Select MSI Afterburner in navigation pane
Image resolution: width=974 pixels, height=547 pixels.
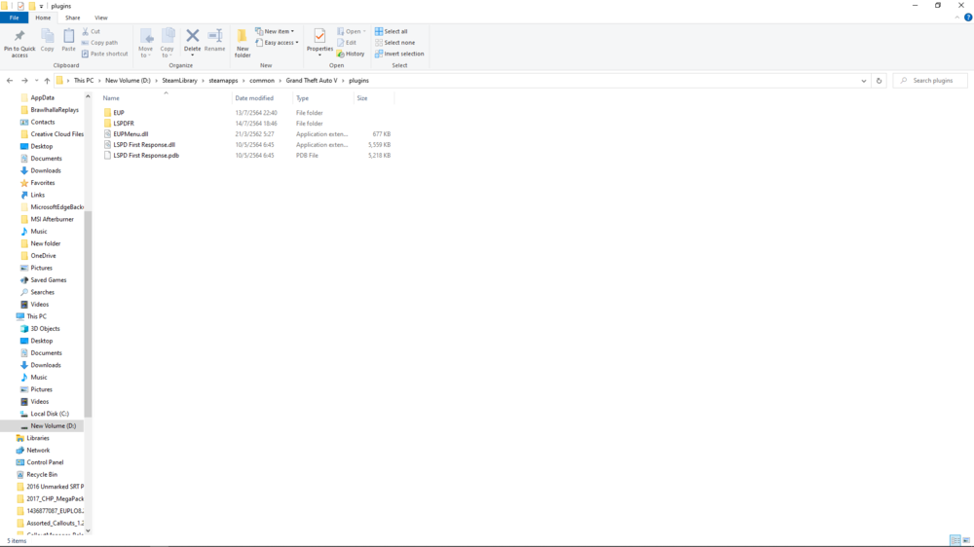[x=52, y=219]
